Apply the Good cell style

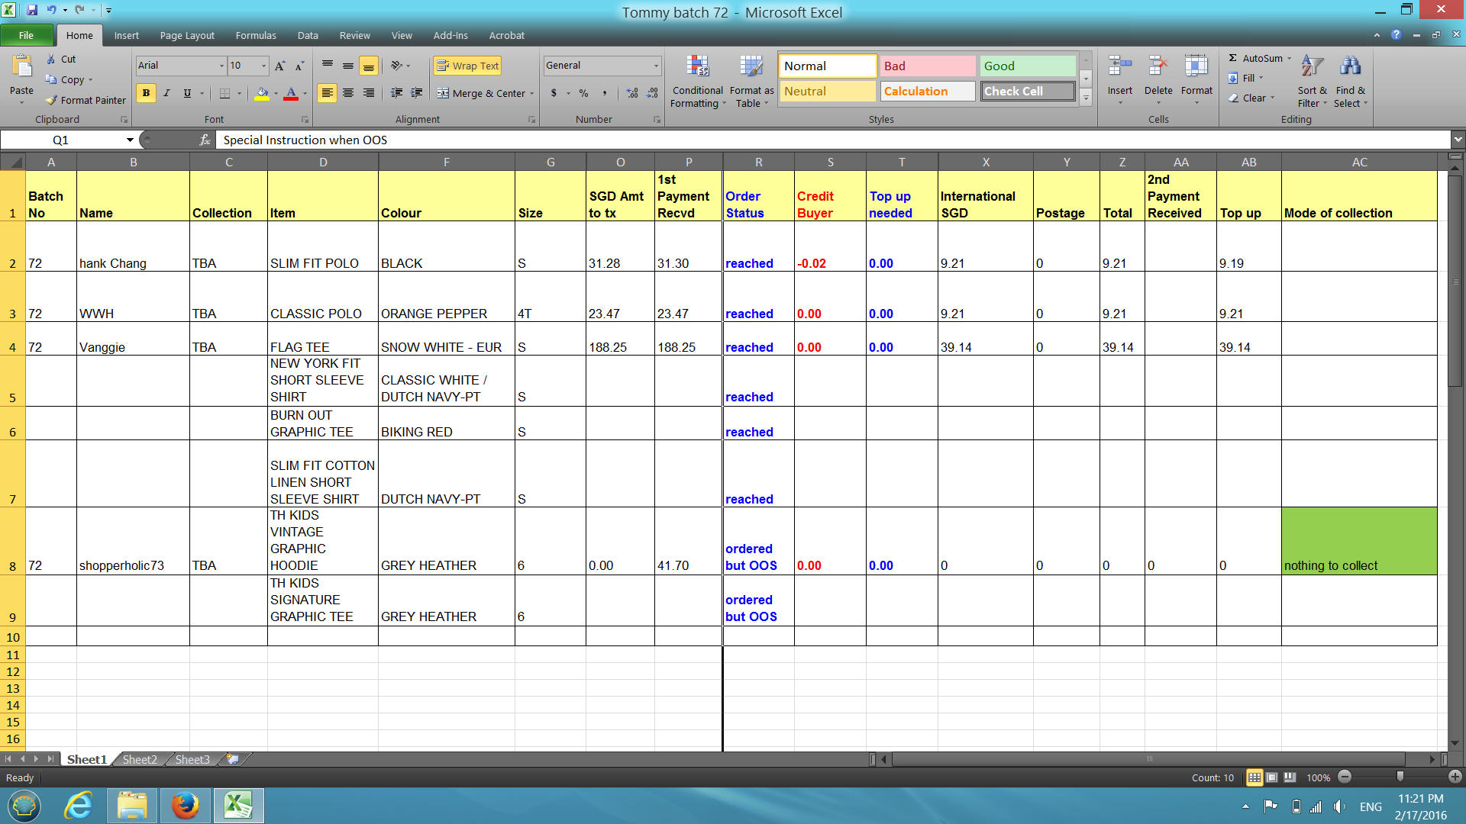1027,66
